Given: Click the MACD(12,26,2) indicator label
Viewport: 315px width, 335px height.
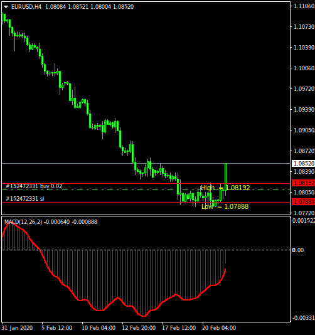Looking at the screenshot, I should [23, 222].
